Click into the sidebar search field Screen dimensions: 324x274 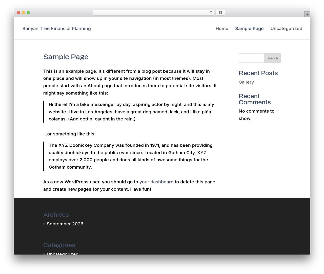point(251,58)
